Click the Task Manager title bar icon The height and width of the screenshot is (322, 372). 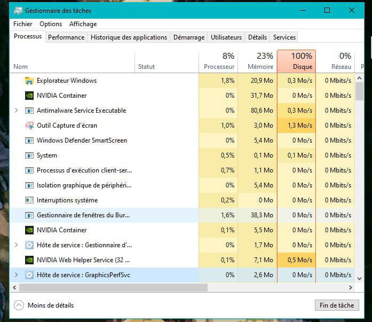click(18, 11)
